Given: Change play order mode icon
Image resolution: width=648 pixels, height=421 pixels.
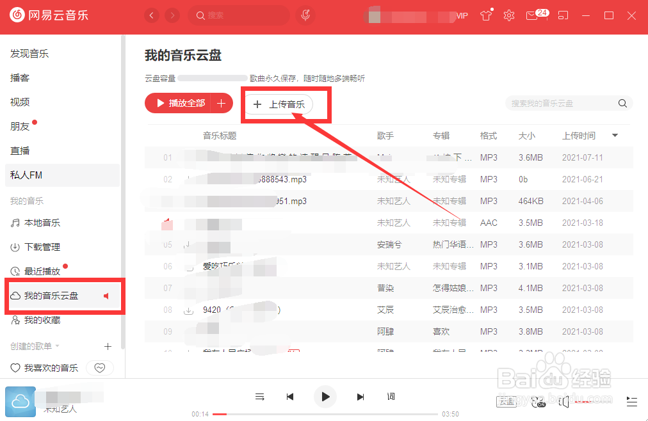Looking at the screenshot, I should point(259,397).
